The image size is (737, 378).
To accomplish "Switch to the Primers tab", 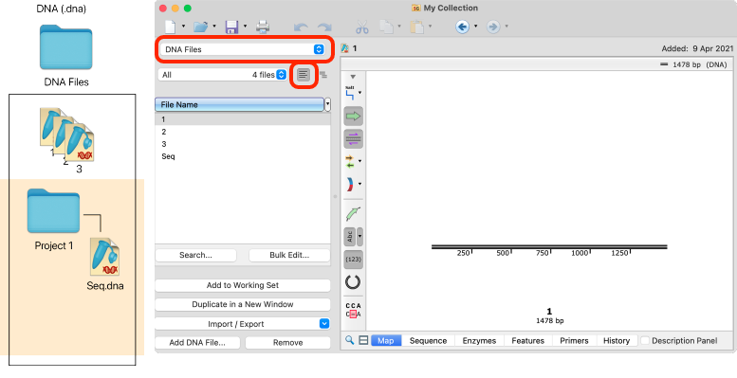I will click(574, 340).
